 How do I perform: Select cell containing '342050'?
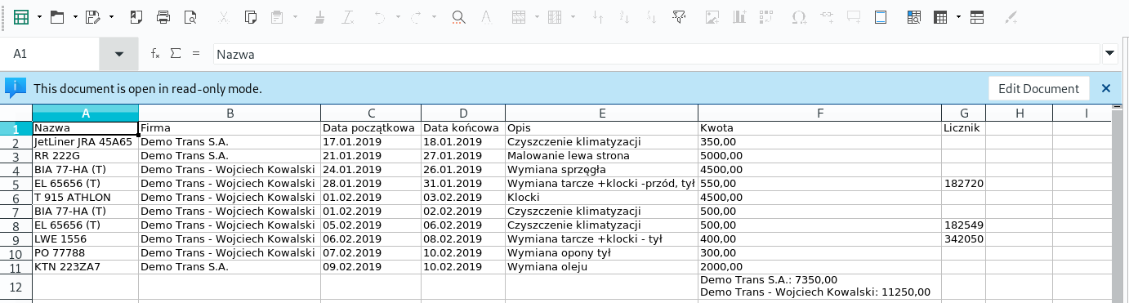pyautogui.click(x=963, y=239)
